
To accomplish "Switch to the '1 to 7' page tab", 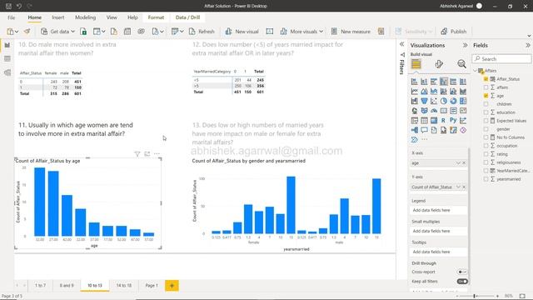I will pos(40,285).
